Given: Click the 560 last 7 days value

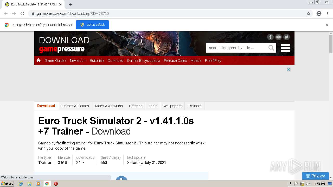Looking at the screenshot, I should pos(104,163).
